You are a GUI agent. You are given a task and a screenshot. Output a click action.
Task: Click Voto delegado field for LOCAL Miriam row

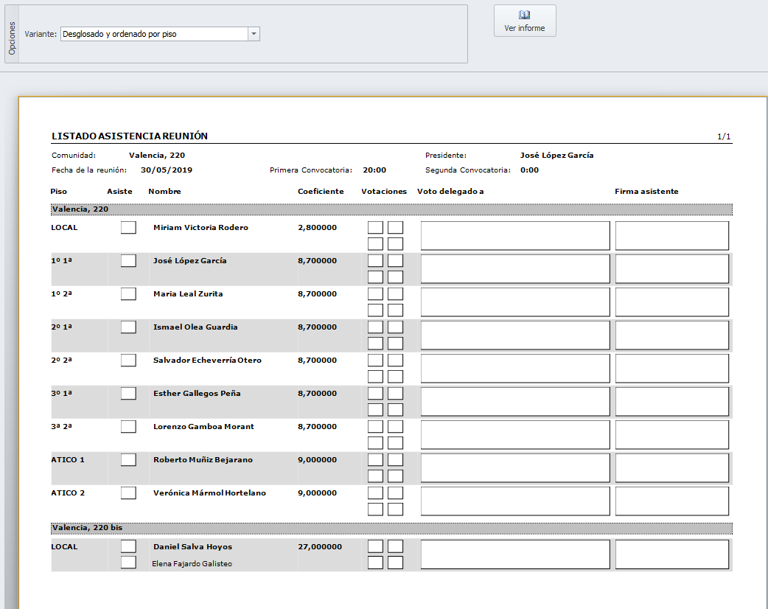[514, 236]
